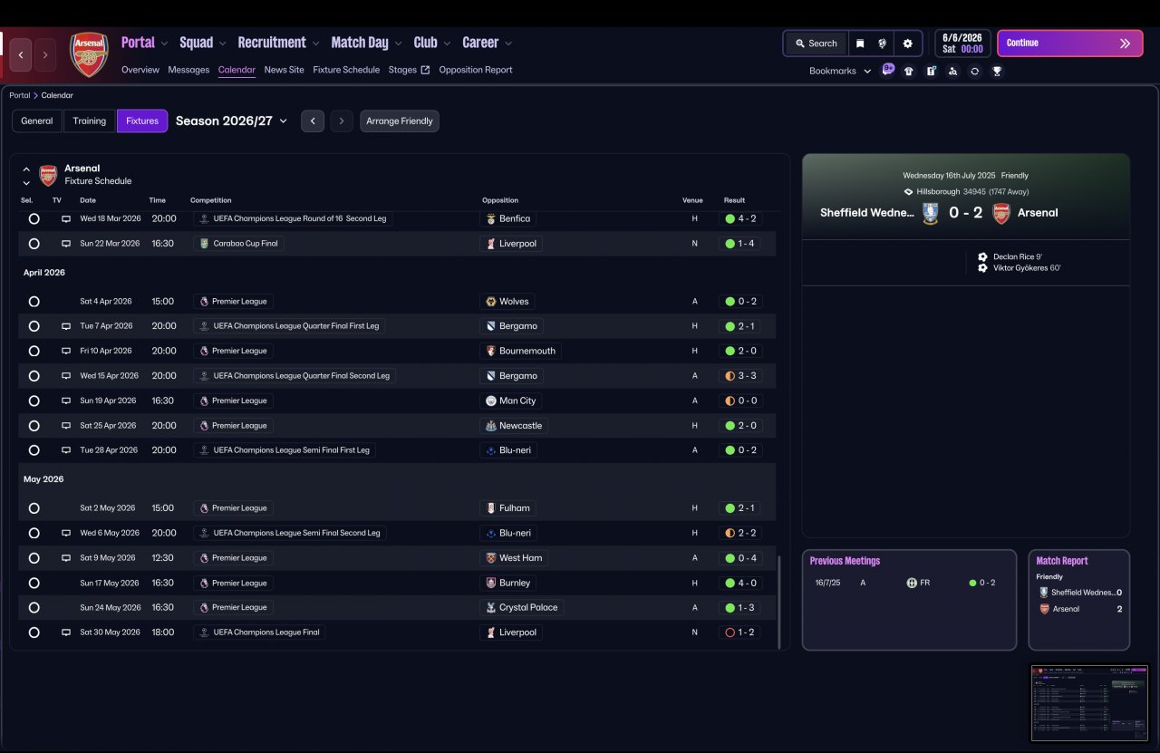Click the Liverpool Champions League Final opponent
Screen dimensions: 1160x753
tap(511, 632)
